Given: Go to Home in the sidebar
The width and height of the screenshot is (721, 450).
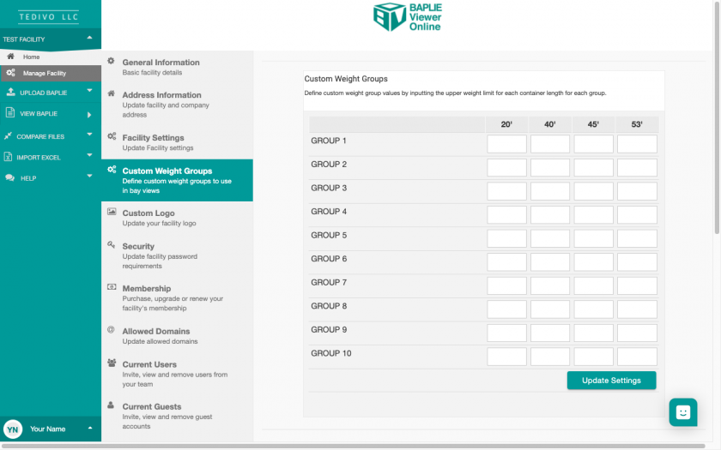Looking at the screenshot, I should click(51, 57).
